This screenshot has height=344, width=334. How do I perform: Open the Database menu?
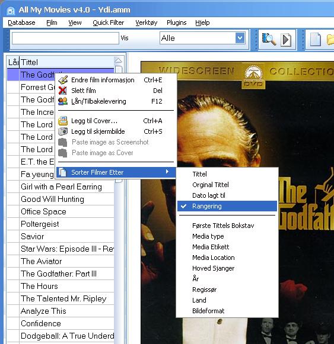tap(21, 22)
